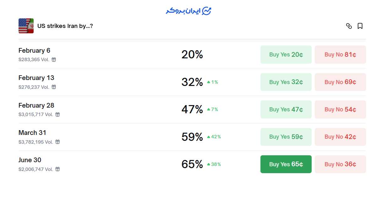Copy the market link icon
Viewport: 377px width, 197px height.
[349, 26]
